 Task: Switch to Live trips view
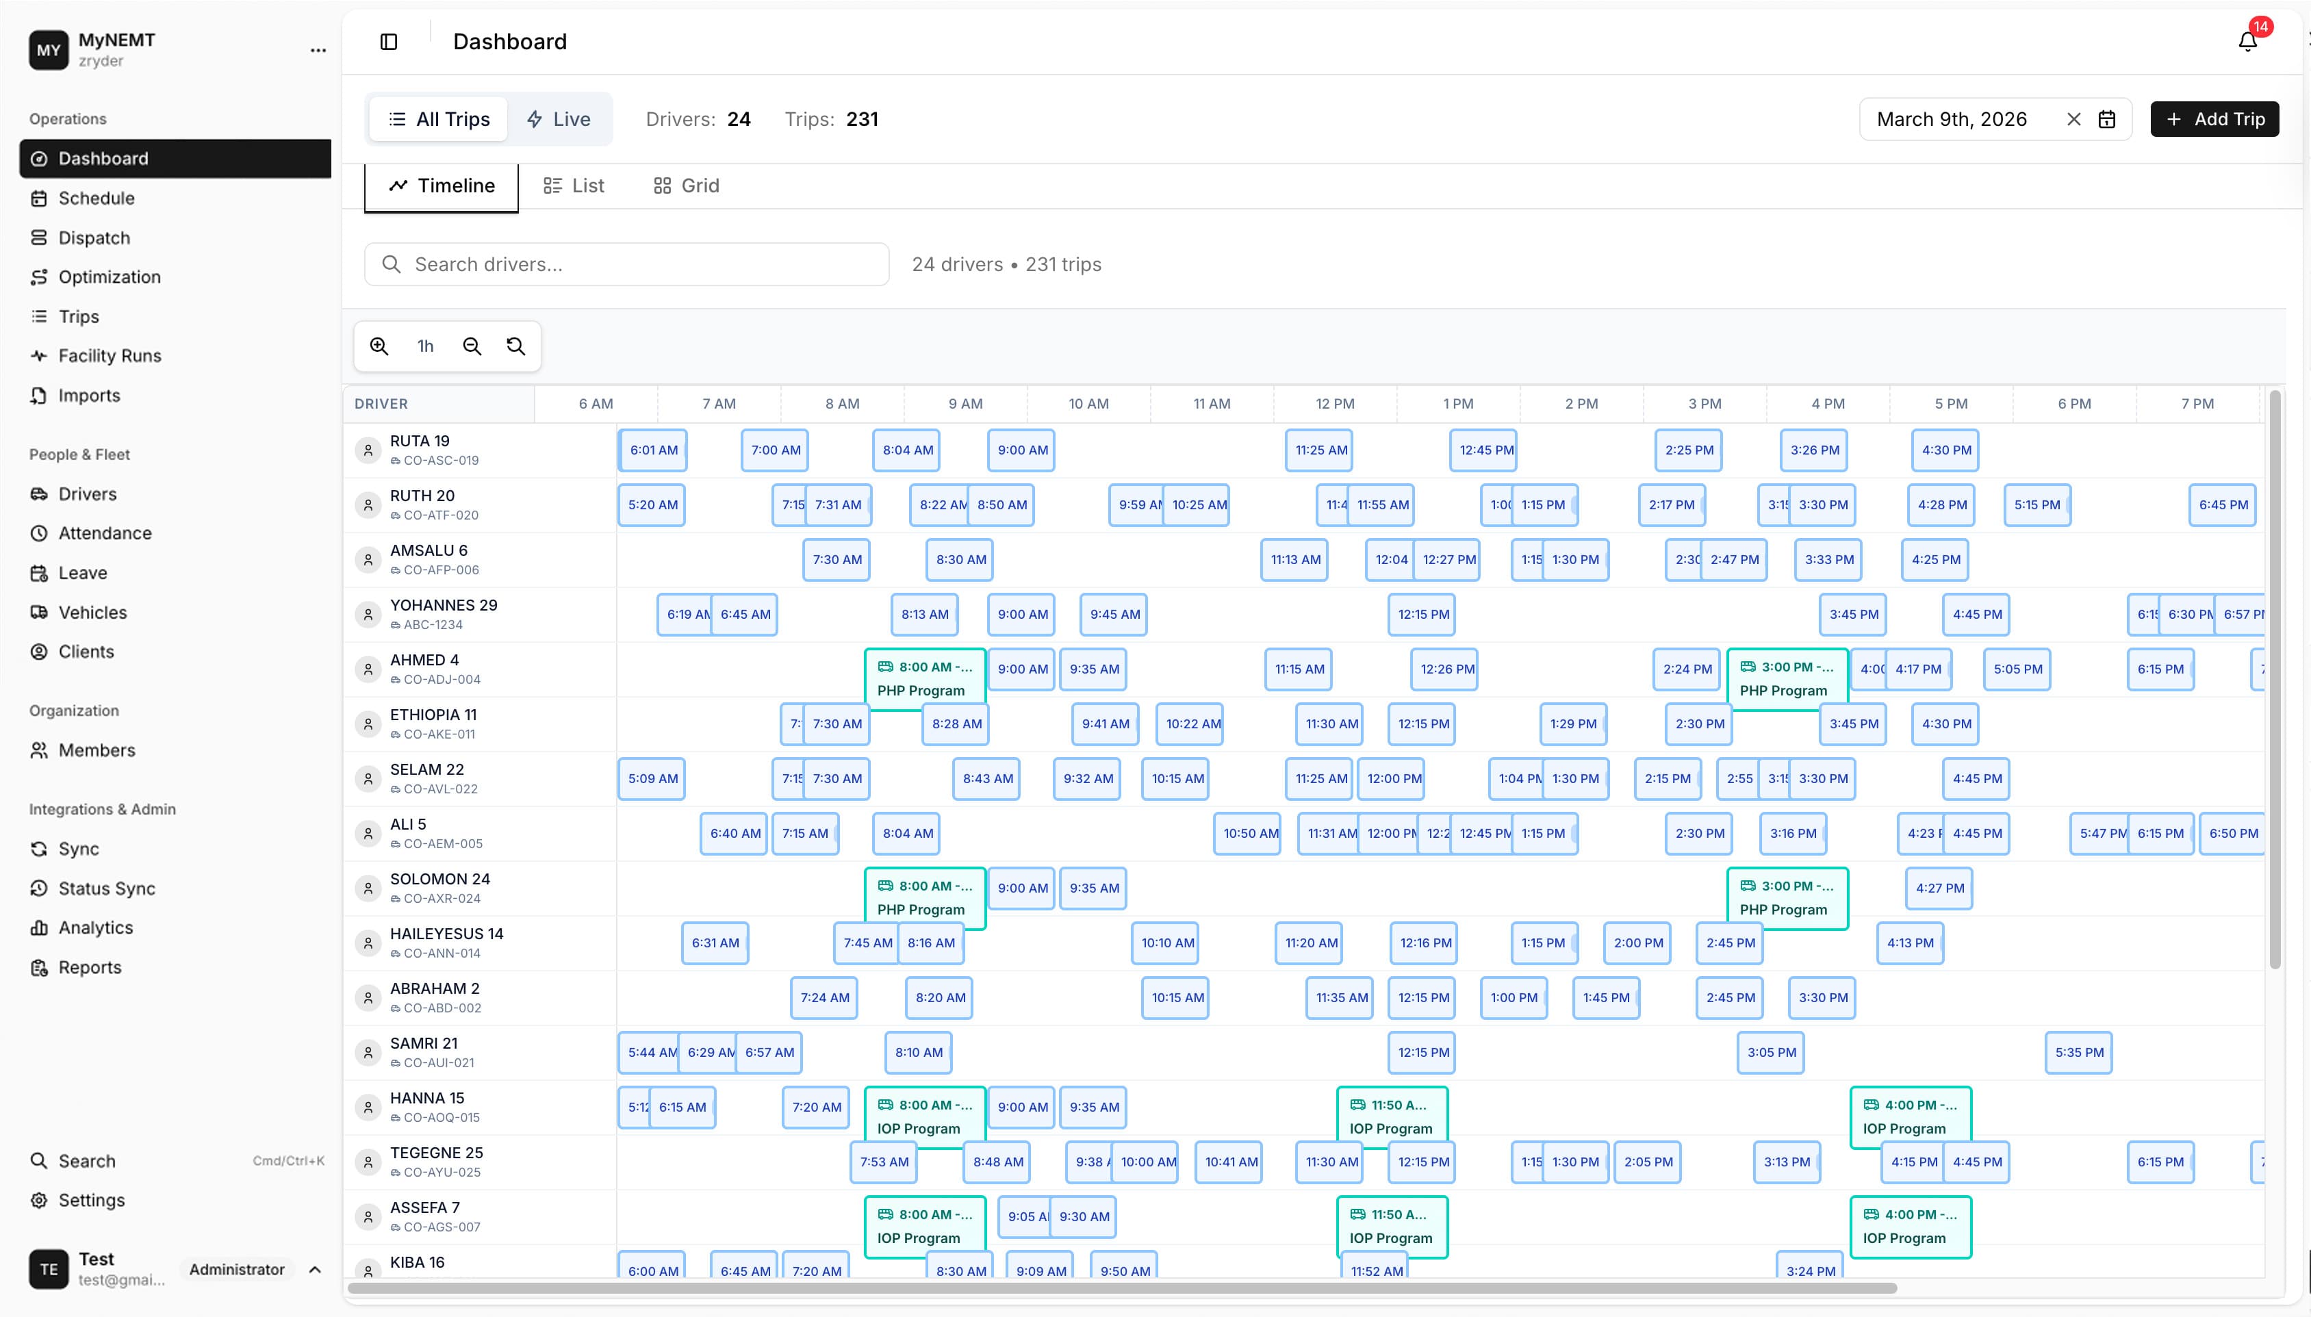558,118
